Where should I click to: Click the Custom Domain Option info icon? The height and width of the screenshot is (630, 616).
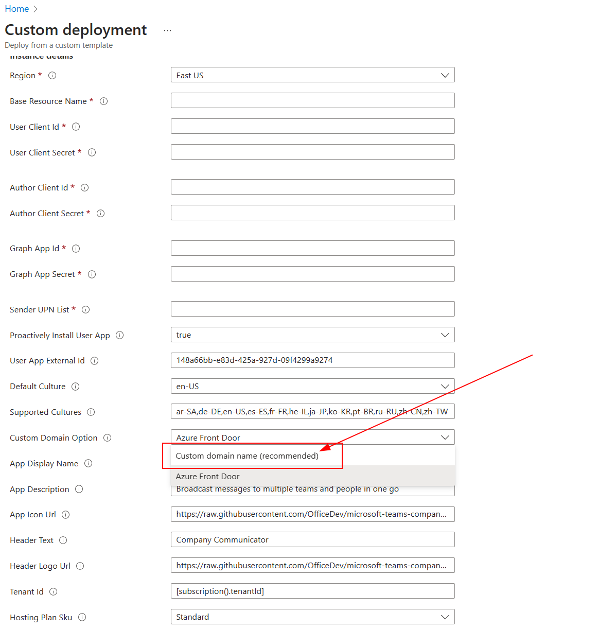pos(107,437)
